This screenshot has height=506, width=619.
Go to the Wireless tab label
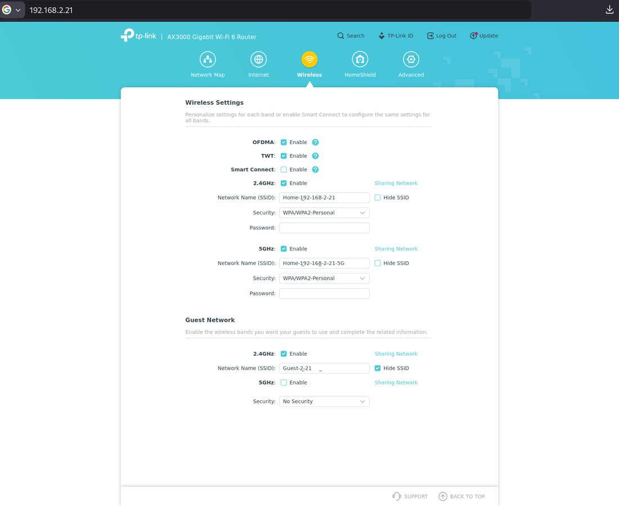(x=309, y=75)
